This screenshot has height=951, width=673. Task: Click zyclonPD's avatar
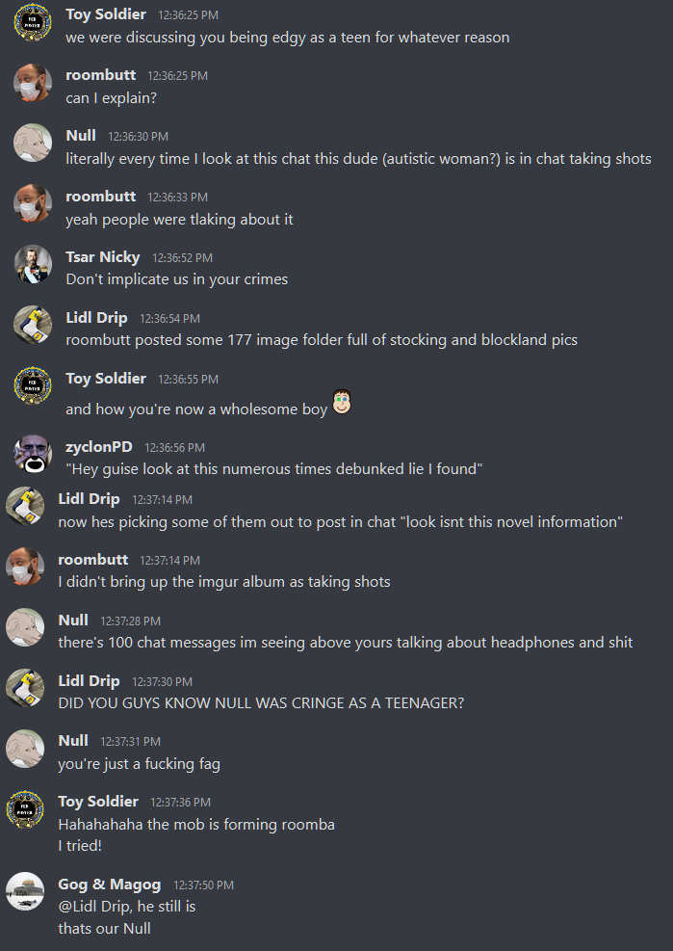coord(33,454)
